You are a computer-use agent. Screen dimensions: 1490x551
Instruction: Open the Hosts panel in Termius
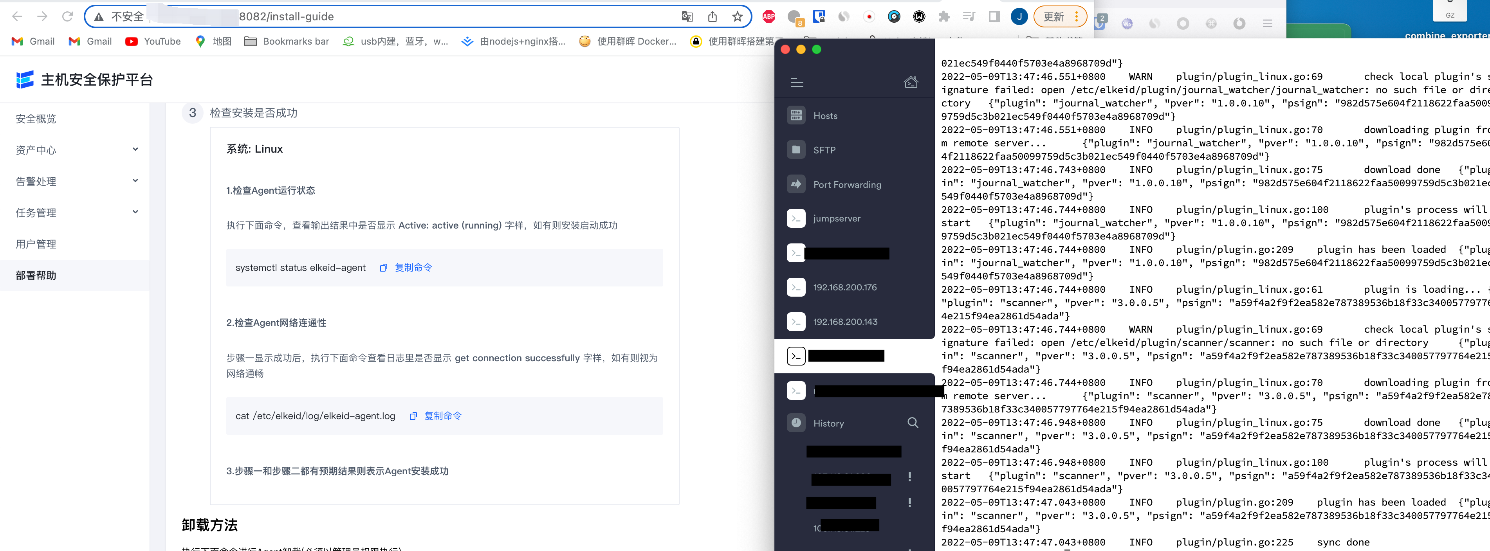(824, 115)
